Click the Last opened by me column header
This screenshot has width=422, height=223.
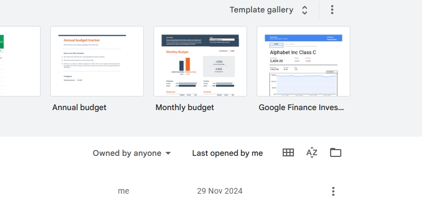227,153
